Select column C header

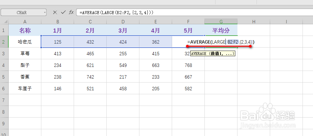click(90, 21)
